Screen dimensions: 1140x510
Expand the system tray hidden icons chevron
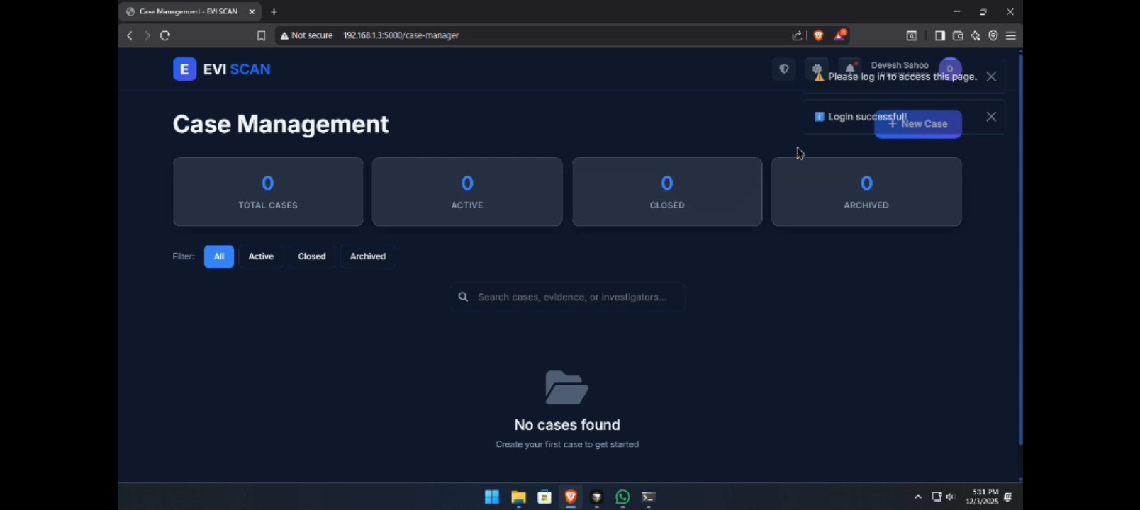pos(917,497)
